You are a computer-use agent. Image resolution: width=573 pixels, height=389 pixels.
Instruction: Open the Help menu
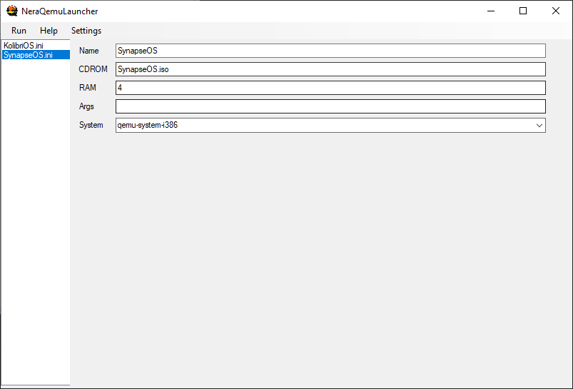pyautogui.click(x=49, y=31)
